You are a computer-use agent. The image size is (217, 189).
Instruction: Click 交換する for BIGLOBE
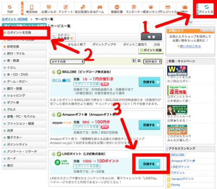point(149,82)
